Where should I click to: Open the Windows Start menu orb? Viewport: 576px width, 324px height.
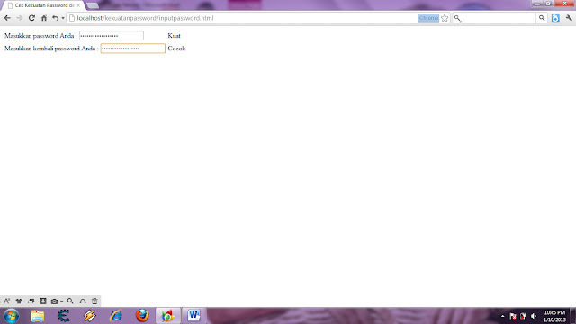pyautogui.click(x=12, y=316)
